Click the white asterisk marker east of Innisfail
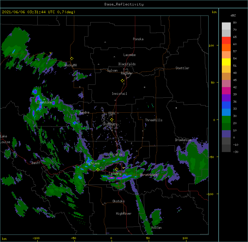 click(x=144, y=87)
